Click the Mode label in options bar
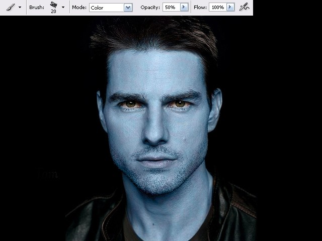This screenshot has width=322, height=241. pos(79,8)
